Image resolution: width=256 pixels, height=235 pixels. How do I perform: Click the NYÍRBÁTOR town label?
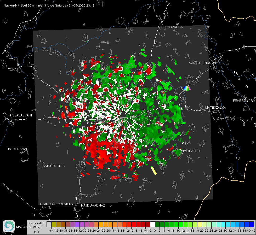(x=191, y=151)
